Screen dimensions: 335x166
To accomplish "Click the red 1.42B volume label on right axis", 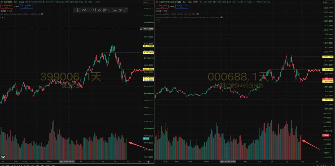I will coord(326,135).
